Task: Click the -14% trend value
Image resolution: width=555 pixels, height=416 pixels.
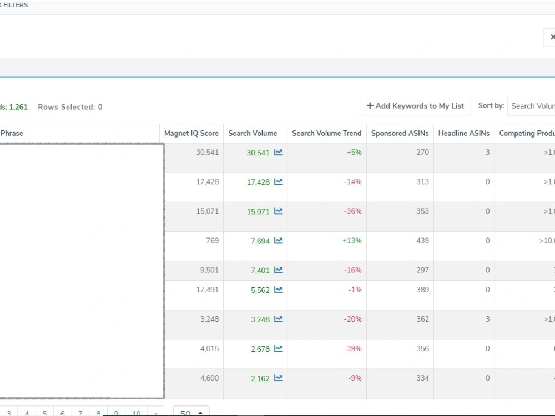Action: click(352, 182)
